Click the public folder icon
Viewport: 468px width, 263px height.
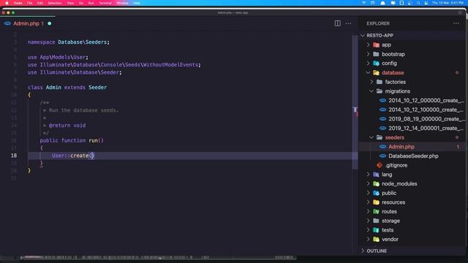click(376, 193)
